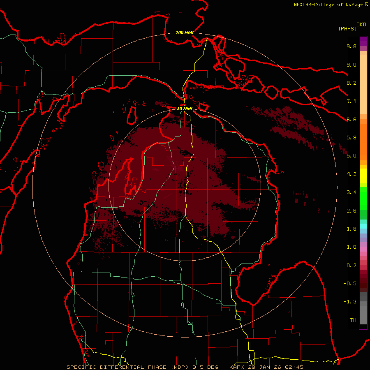This screenshot has height=370, width=370.
Task: Click the 3.4 scale value
Action: coord(351,192)
